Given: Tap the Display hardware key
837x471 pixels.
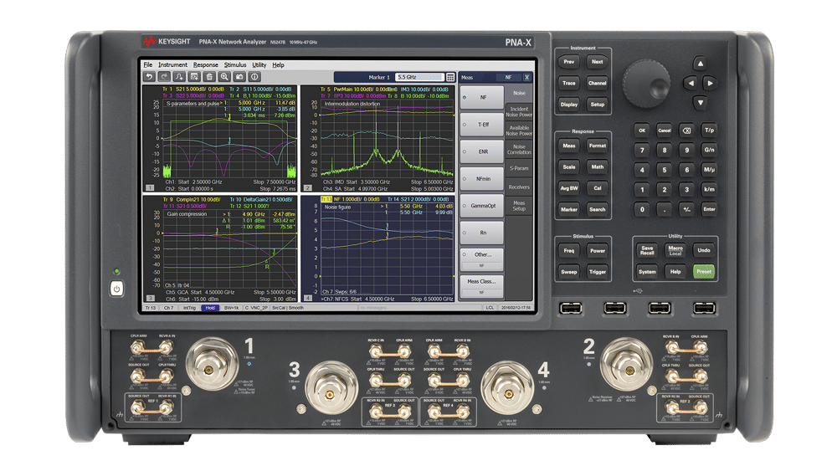Looking at the screenshot, I should coord(569,105).
